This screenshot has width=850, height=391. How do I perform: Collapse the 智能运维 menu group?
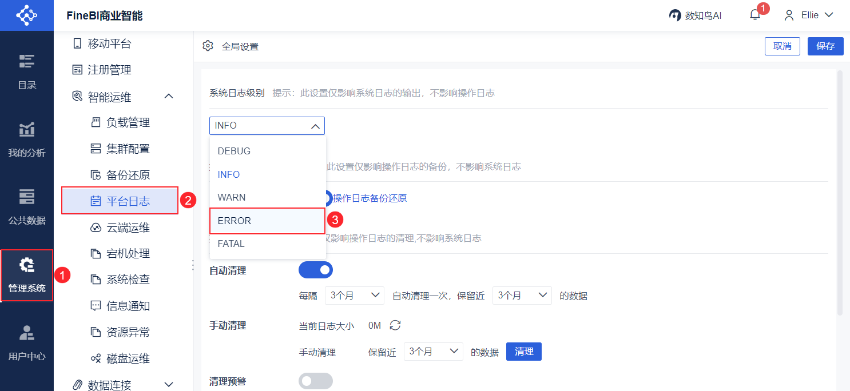(169, 97)
